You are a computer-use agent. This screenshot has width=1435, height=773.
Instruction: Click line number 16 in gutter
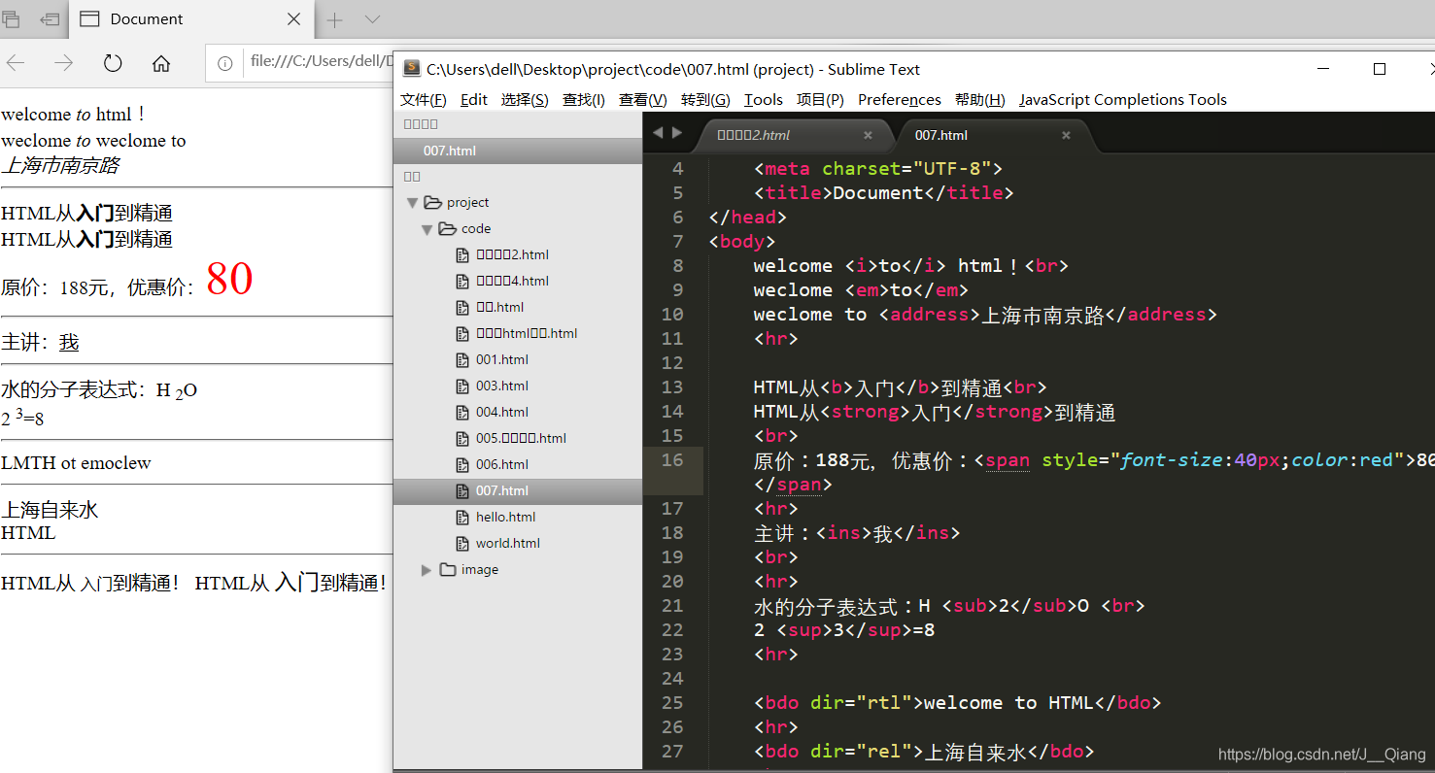[672, 460]
